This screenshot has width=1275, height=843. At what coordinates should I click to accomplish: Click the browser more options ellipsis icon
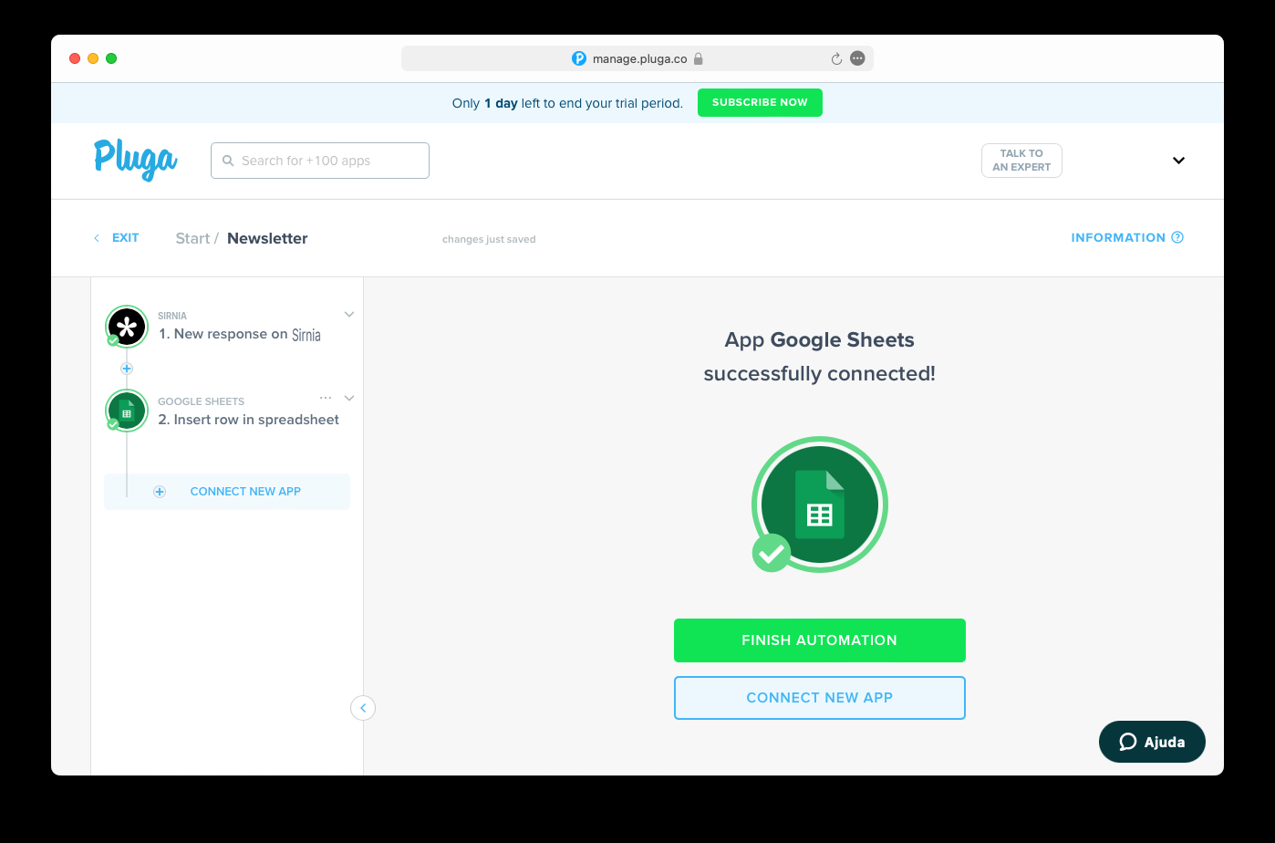(857, 58)
